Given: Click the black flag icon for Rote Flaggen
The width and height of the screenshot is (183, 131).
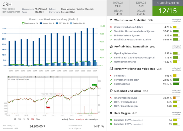Looking at the screenshot, I should (111, 113).
